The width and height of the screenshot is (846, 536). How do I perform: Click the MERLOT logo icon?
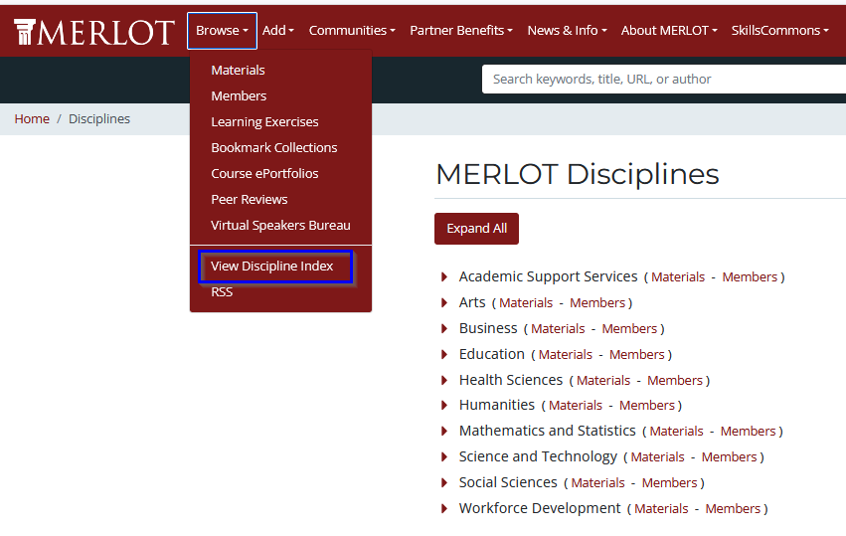[x=25, y=32]
